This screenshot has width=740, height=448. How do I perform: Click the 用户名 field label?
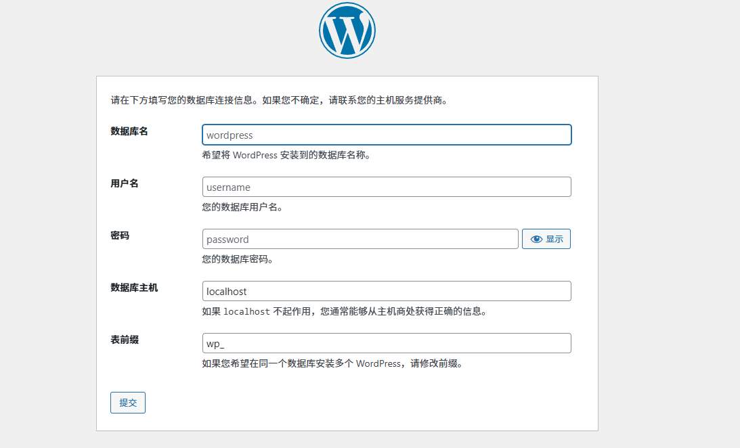click(125, 183)
